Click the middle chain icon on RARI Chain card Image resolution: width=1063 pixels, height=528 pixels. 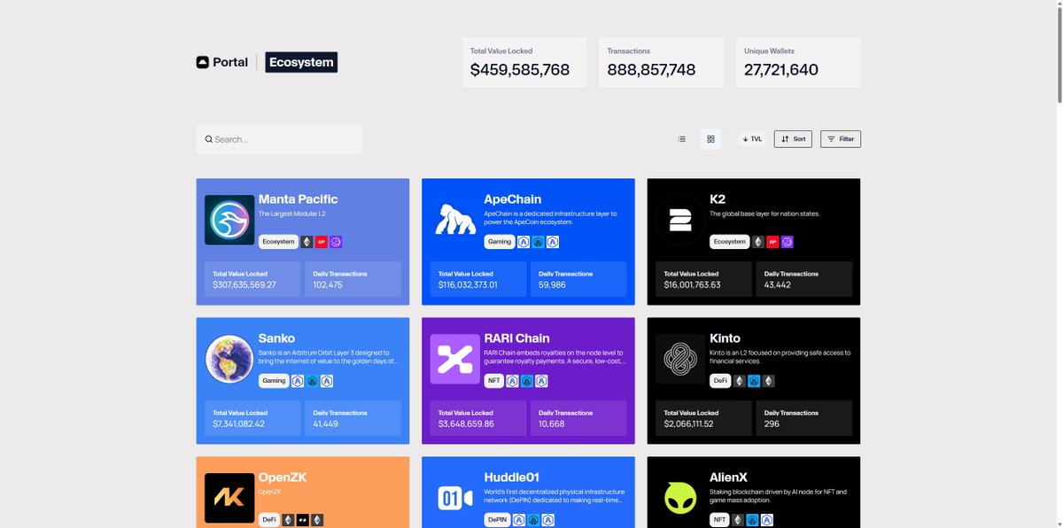[527, 381]
